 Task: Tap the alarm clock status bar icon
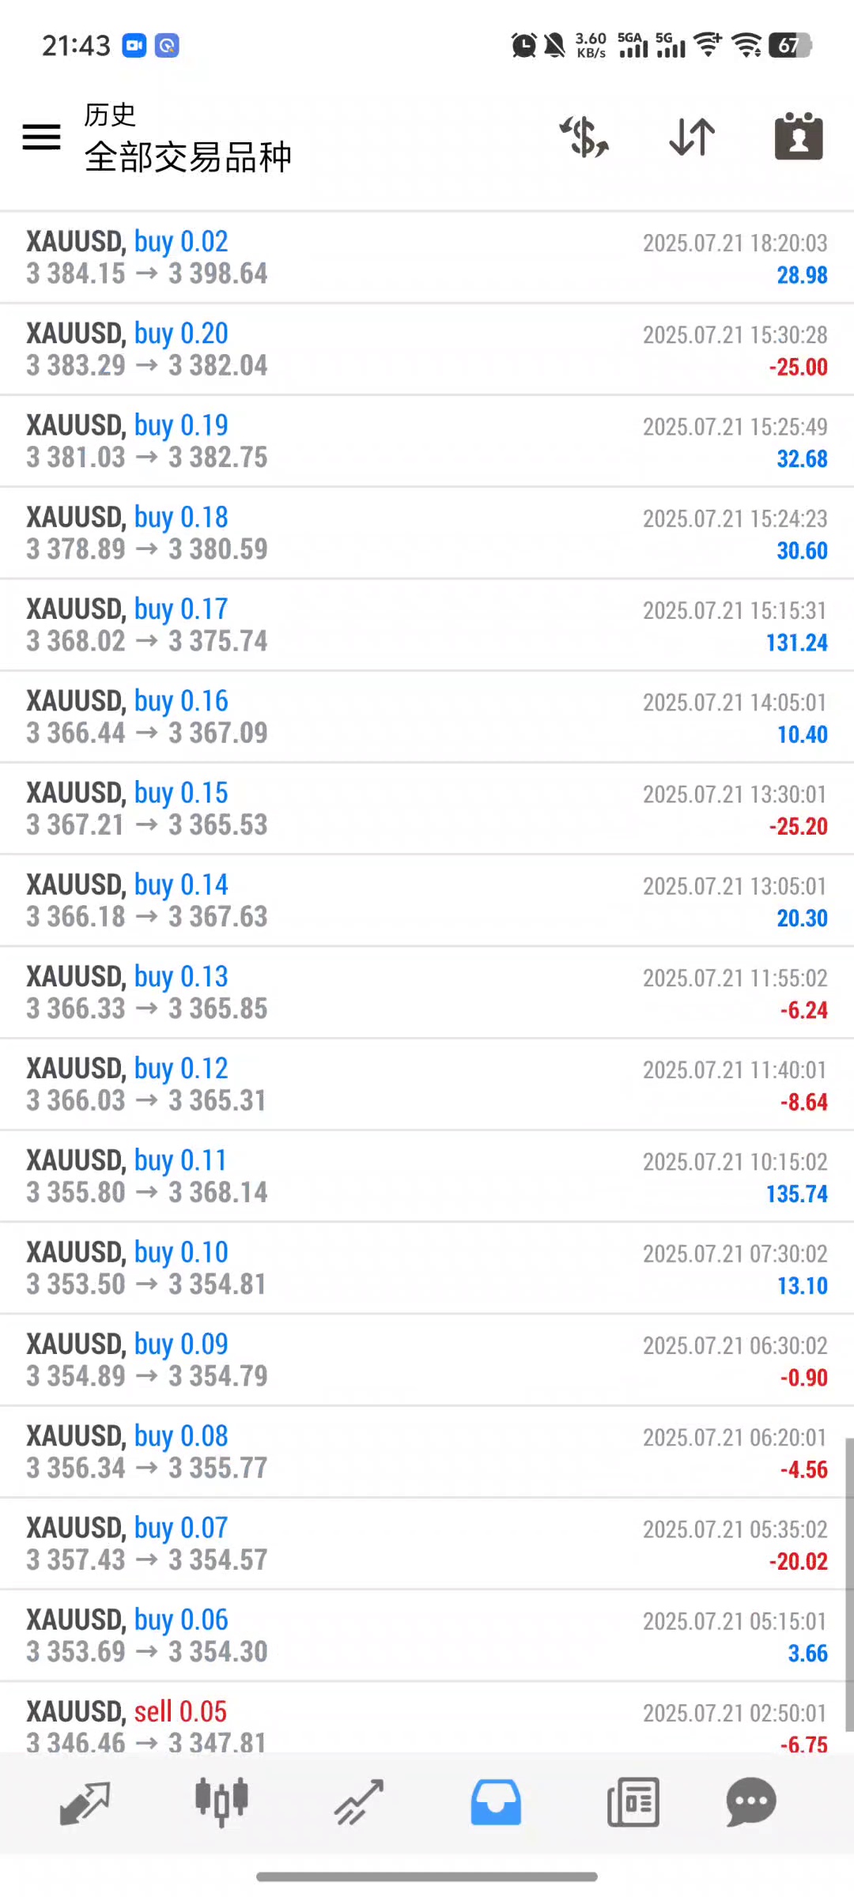click(x=523, y=45)
